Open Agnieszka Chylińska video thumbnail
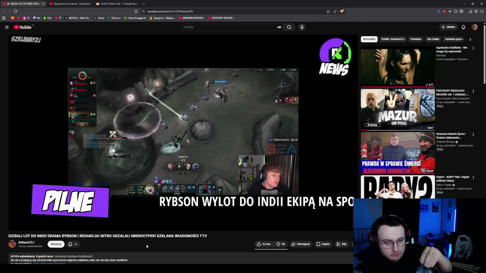Viewport: 486px width, 273px height. tap(398, 66)
